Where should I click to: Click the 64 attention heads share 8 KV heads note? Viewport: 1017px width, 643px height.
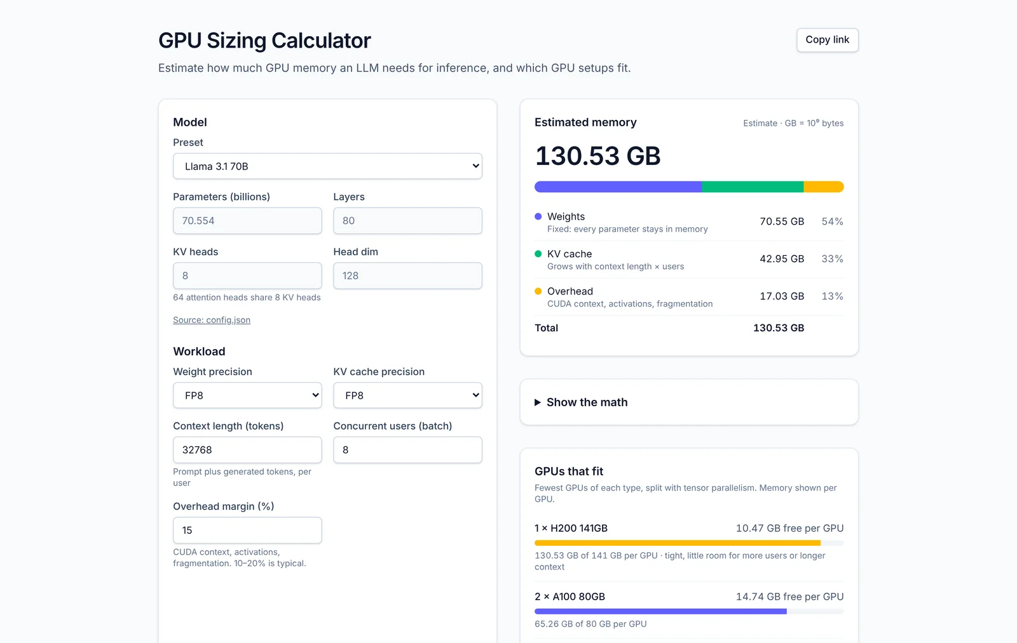point(247,298)
